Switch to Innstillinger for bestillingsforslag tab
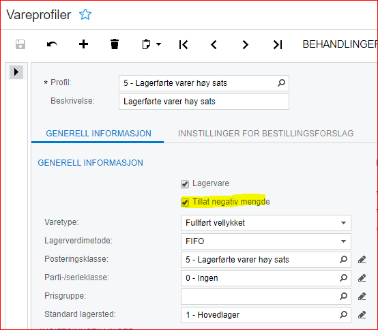 tap(265, 134)
